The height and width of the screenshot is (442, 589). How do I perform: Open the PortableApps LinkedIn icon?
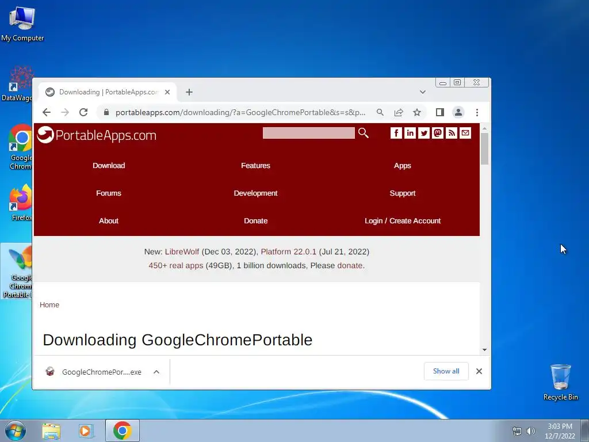point(410,133)
